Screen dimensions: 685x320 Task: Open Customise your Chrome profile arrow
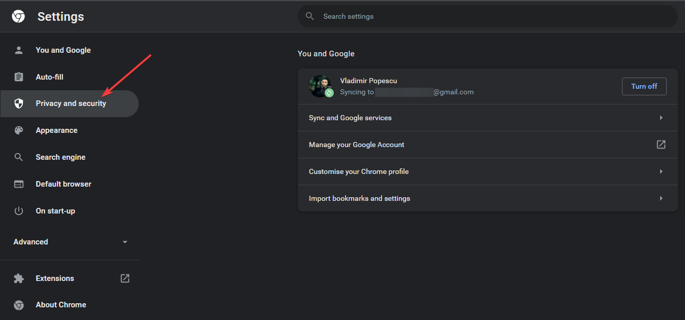coord(661,171)
